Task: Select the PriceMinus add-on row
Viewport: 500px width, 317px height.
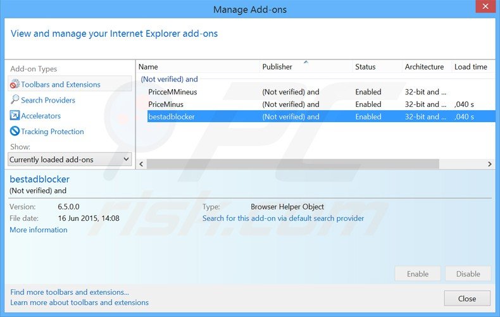Action: point(167,104)
